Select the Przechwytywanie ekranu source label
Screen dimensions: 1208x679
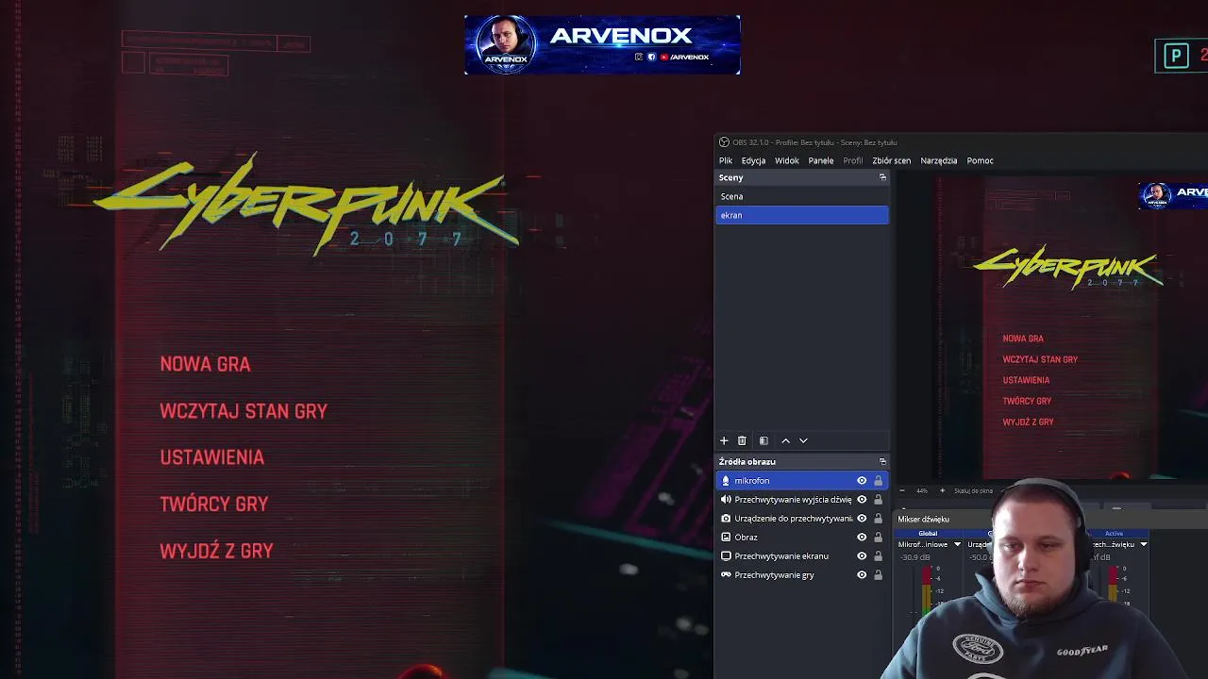click(x=781, y=556)
